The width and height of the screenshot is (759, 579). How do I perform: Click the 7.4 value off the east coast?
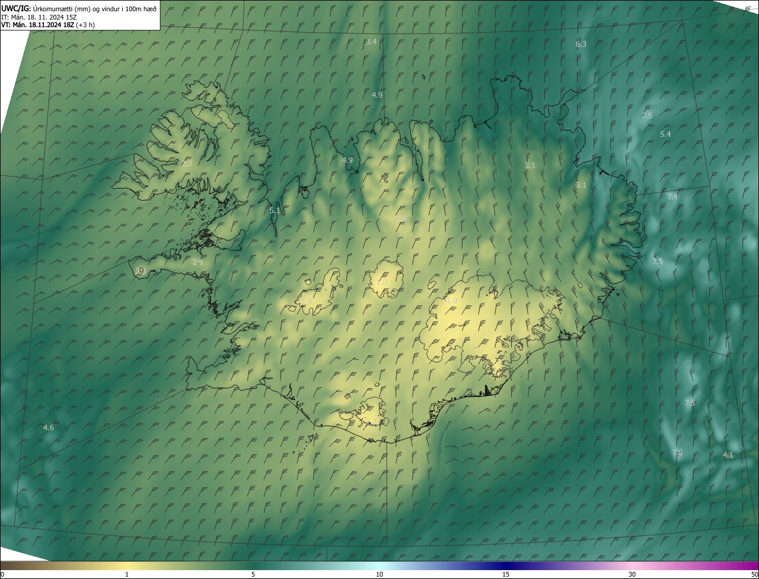tap(672, 197)
